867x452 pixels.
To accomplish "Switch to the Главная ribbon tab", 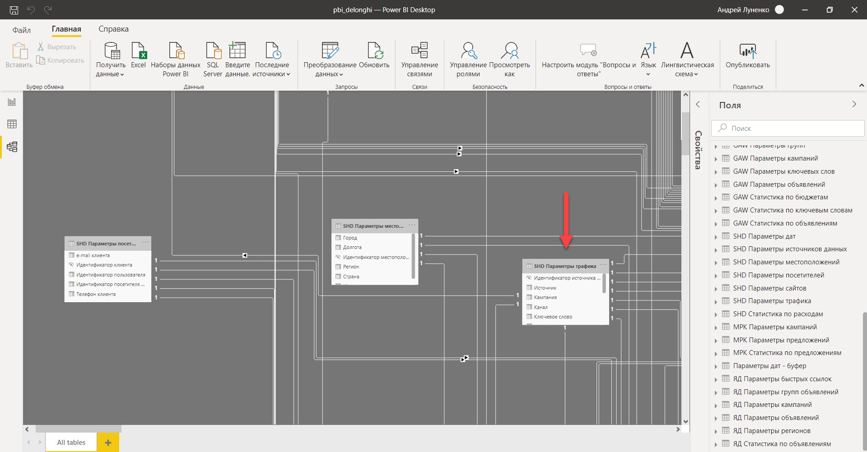I will 66,29.
